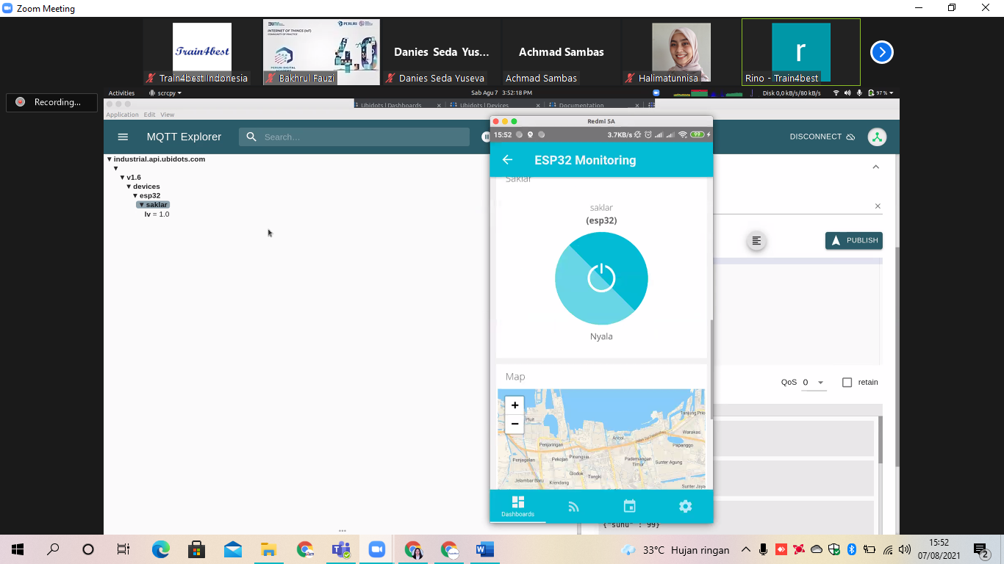Image resolution: width=1004 pixels, height=564 pixels.
Task: Open the settings gear in phone app
Action: (685, 506)
